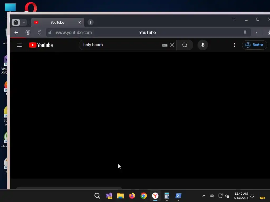Reload the page
This screenshot has height=202, width=270.
[40, 32]
